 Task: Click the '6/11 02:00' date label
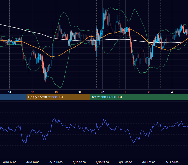coord(149,162)
